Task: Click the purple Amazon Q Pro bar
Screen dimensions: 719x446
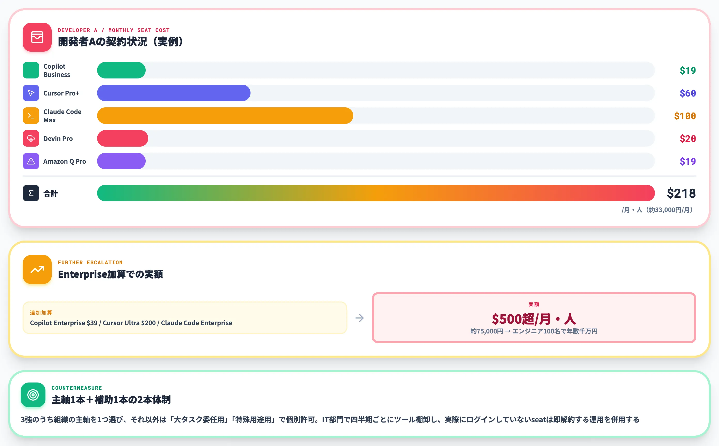Action: (121, 161)
